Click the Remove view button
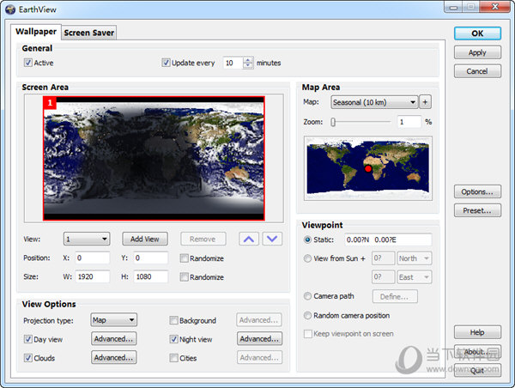 [x=203, y=239]
